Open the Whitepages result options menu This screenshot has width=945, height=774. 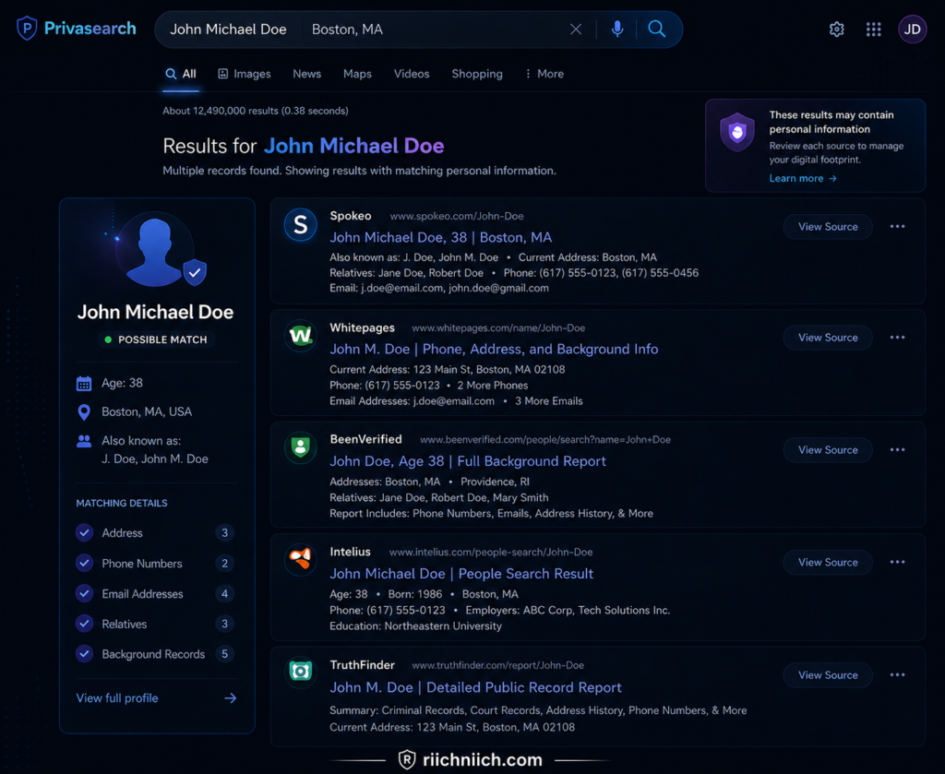coord(897,338)
